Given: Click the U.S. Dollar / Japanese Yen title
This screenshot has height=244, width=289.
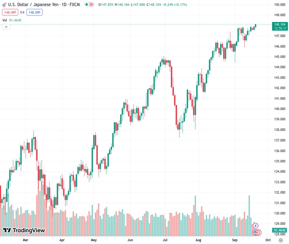Looking at the screenshot, I should 35,4.
